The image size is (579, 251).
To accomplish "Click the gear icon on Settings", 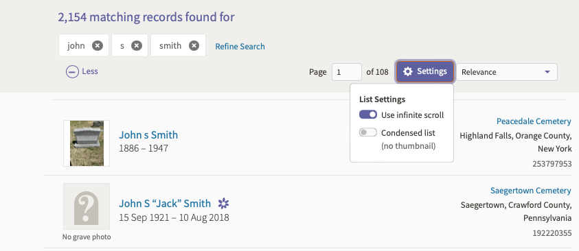I will [408, 71].
